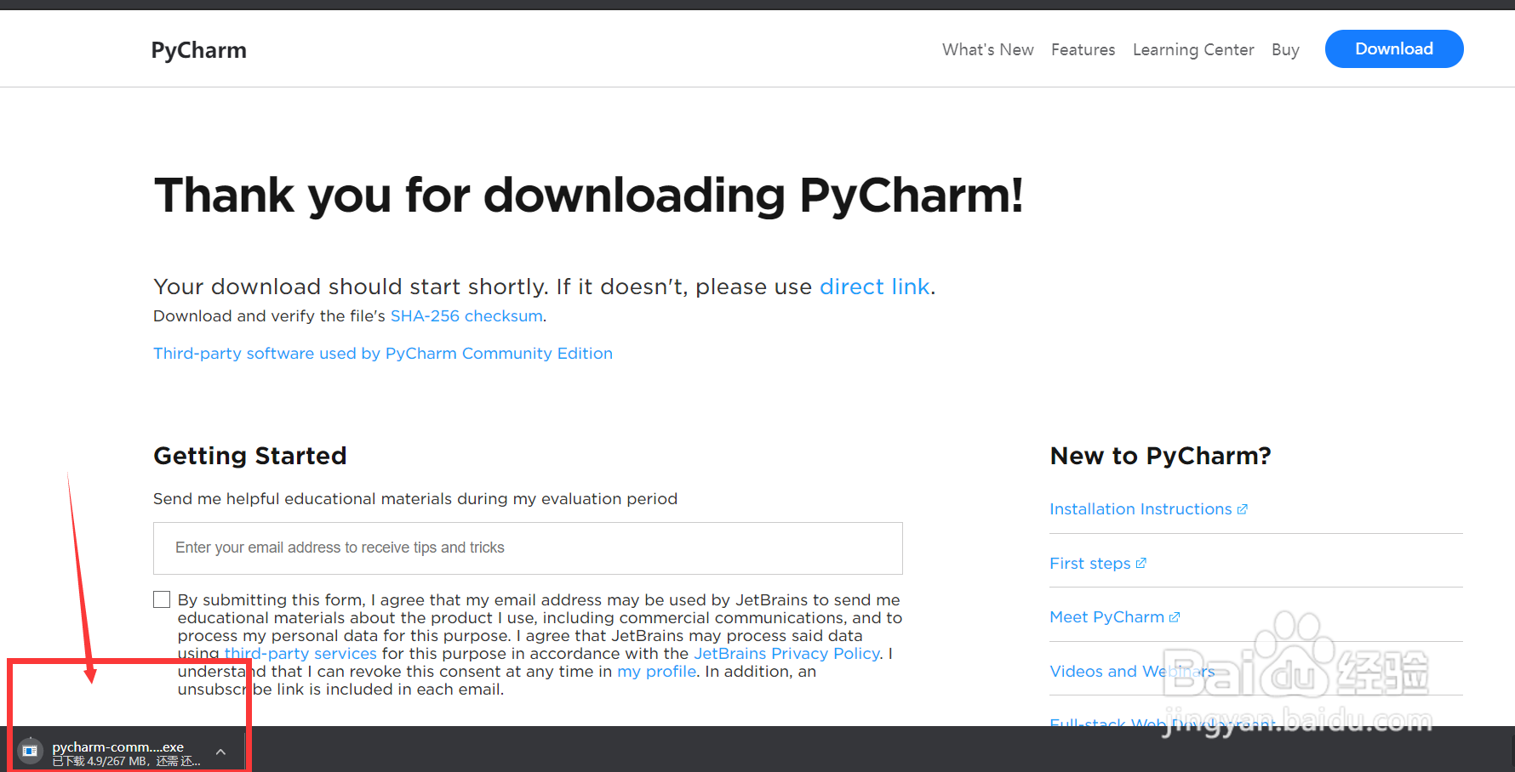Click the PyCharm logo in header
The width and height of the screenshot is (1515, 772).
click(x=198, y=50)
